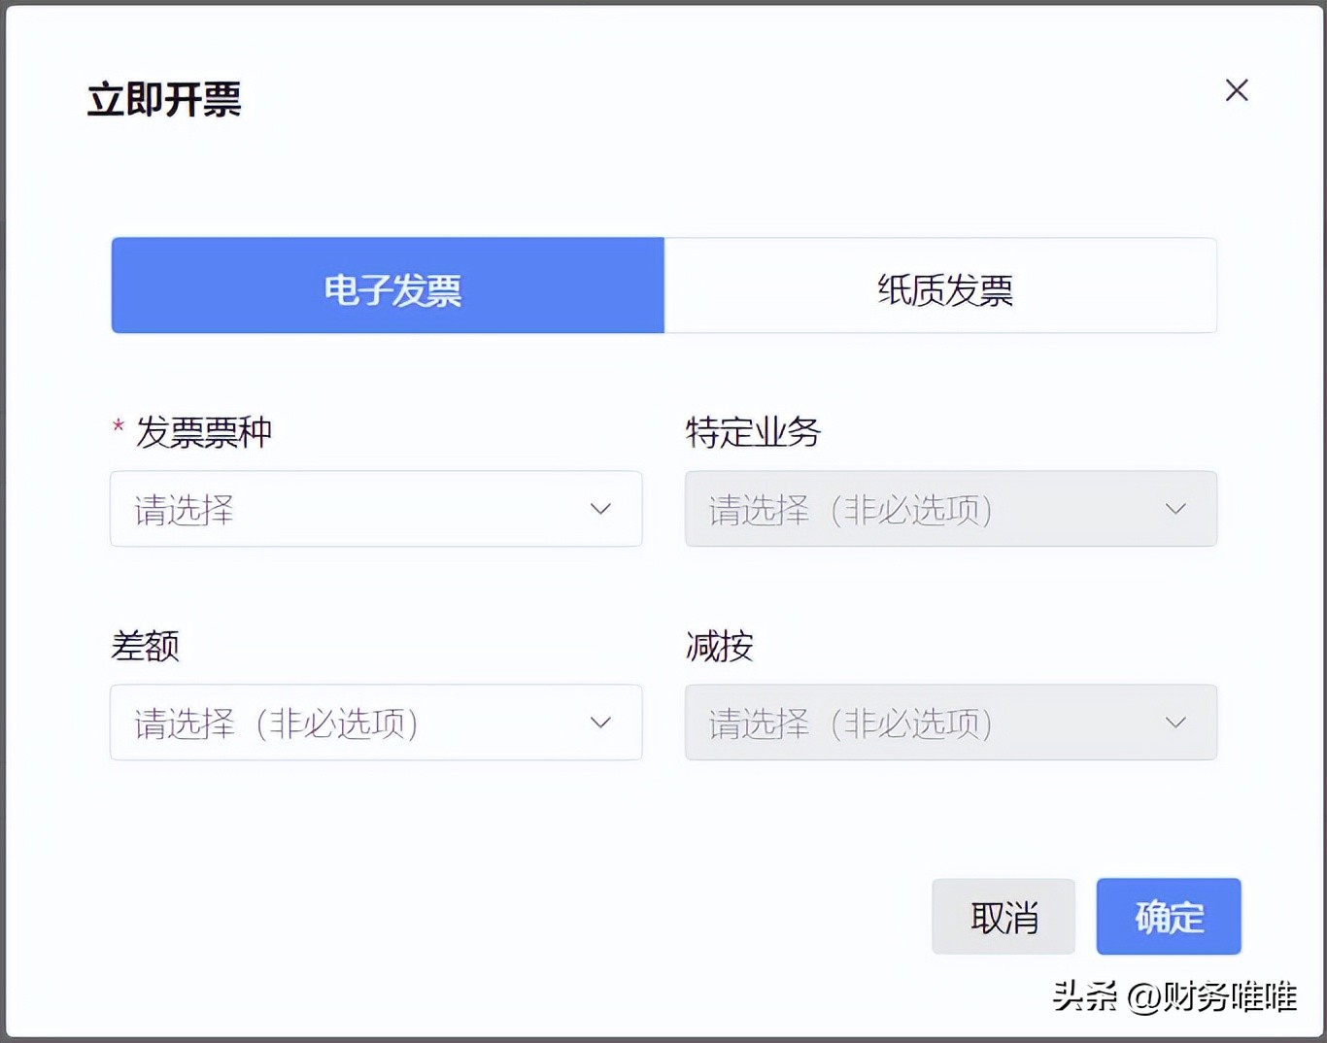Select the 电子发票 tab
Image resolution: width=1327 pixels, height=1043 pixels.
point(388,286)
